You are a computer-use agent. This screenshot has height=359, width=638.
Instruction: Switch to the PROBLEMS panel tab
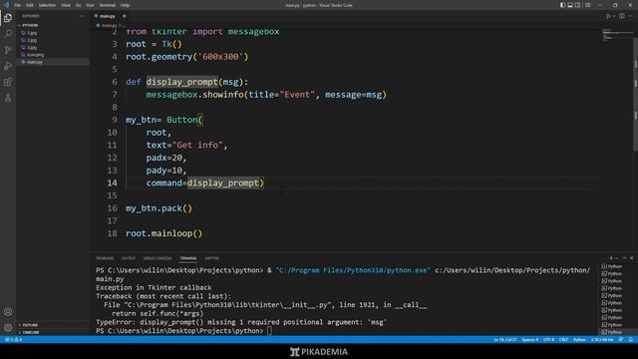[105, 258]
